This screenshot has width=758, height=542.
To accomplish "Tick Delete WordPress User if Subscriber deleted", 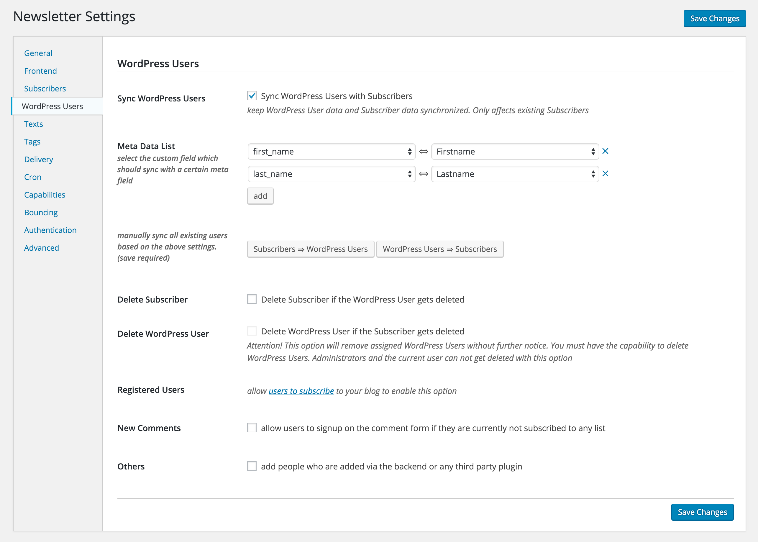I will 252,331.
